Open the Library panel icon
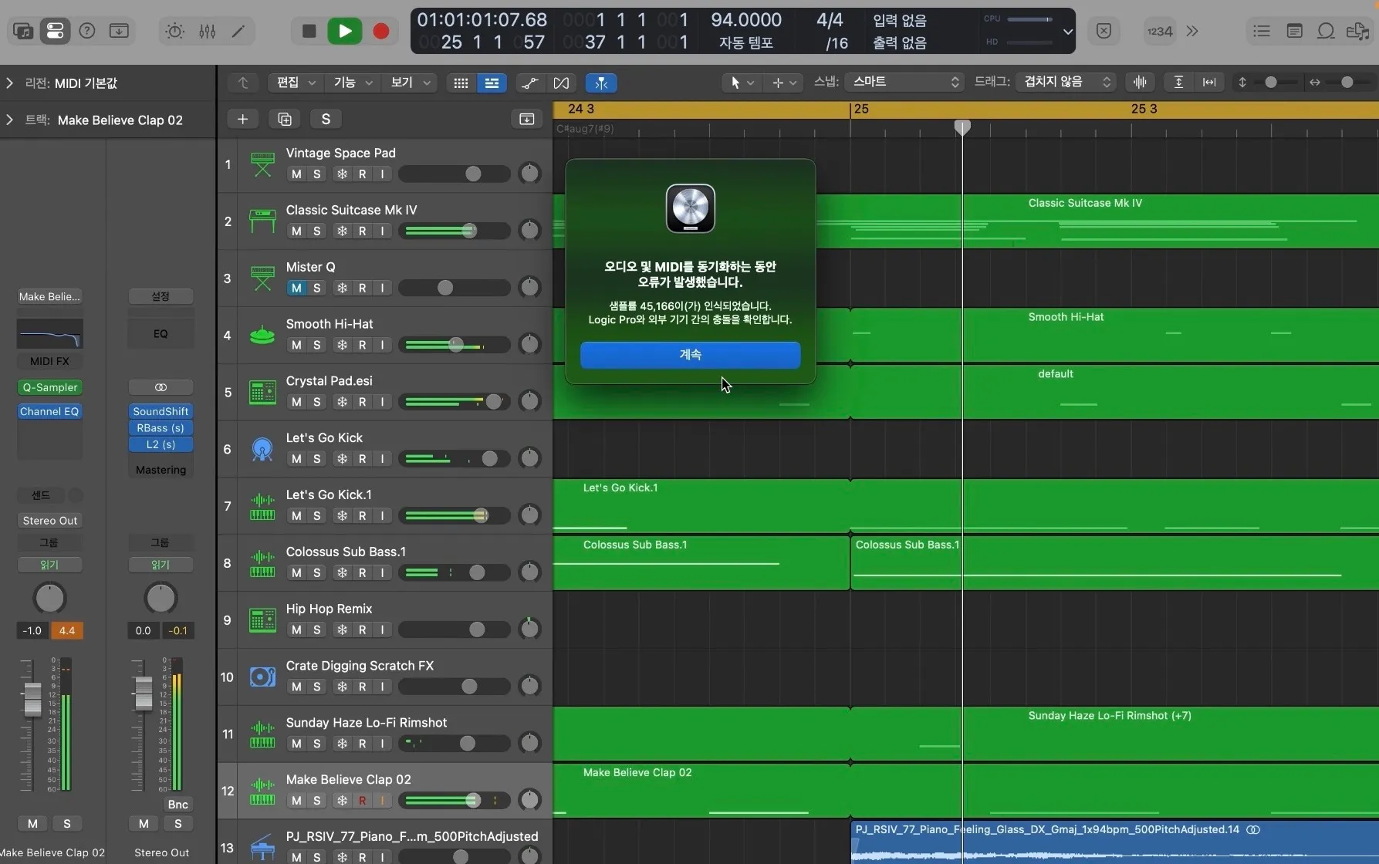Viewport: 1379px width, 864px height. tap(23, 31)
